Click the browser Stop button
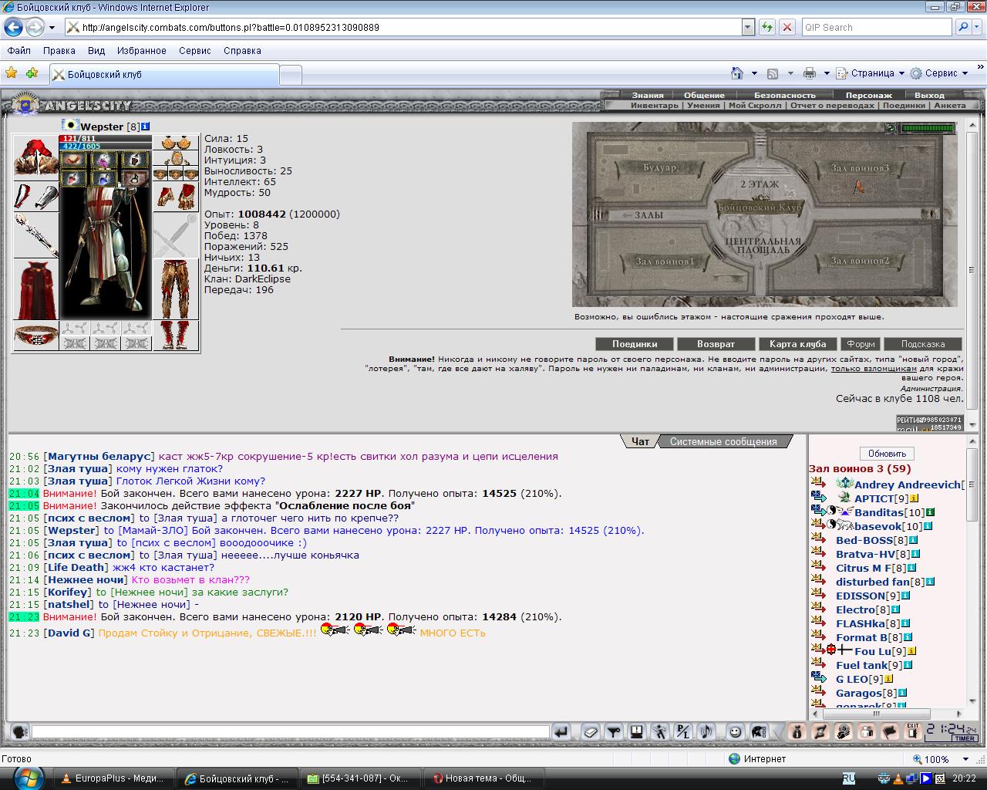This screenshot has width=987, height=790. point(787,27)
